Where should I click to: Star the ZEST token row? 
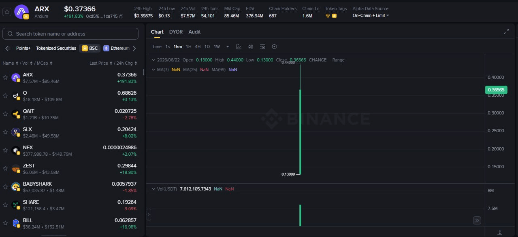(5, 169)
